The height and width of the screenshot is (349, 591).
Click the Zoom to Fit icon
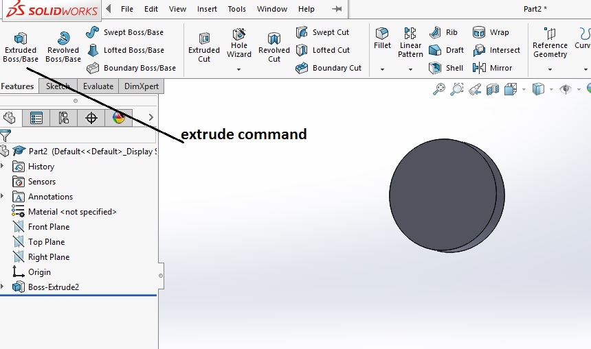tap(438, 89)
